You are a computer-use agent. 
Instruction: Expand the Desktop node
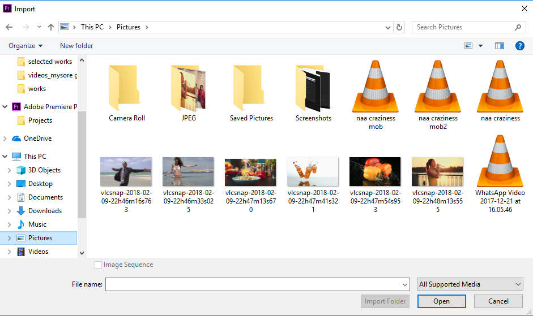[x=9, y=184]
